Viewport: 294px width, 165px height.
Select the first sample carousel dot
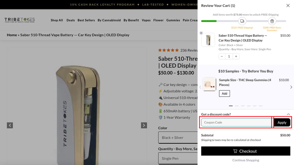pyautogui.click(x=231, y=106)
